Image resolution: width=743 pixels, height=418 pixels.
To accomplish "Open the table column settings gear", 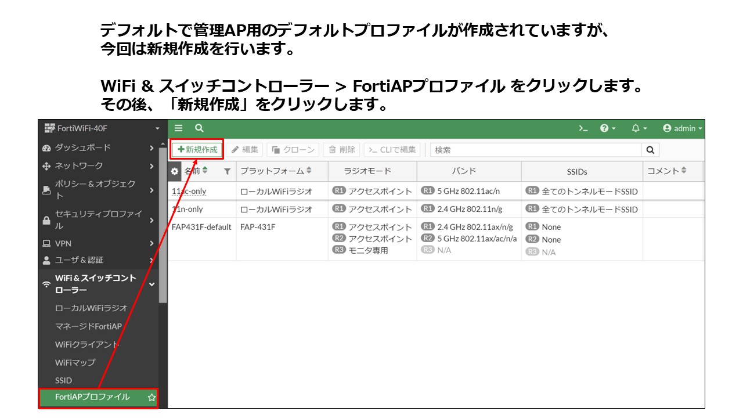I will point(175,171).
